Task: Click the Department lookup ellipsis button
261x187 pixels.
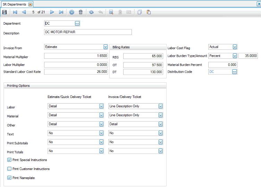Action: pos(77,23)
